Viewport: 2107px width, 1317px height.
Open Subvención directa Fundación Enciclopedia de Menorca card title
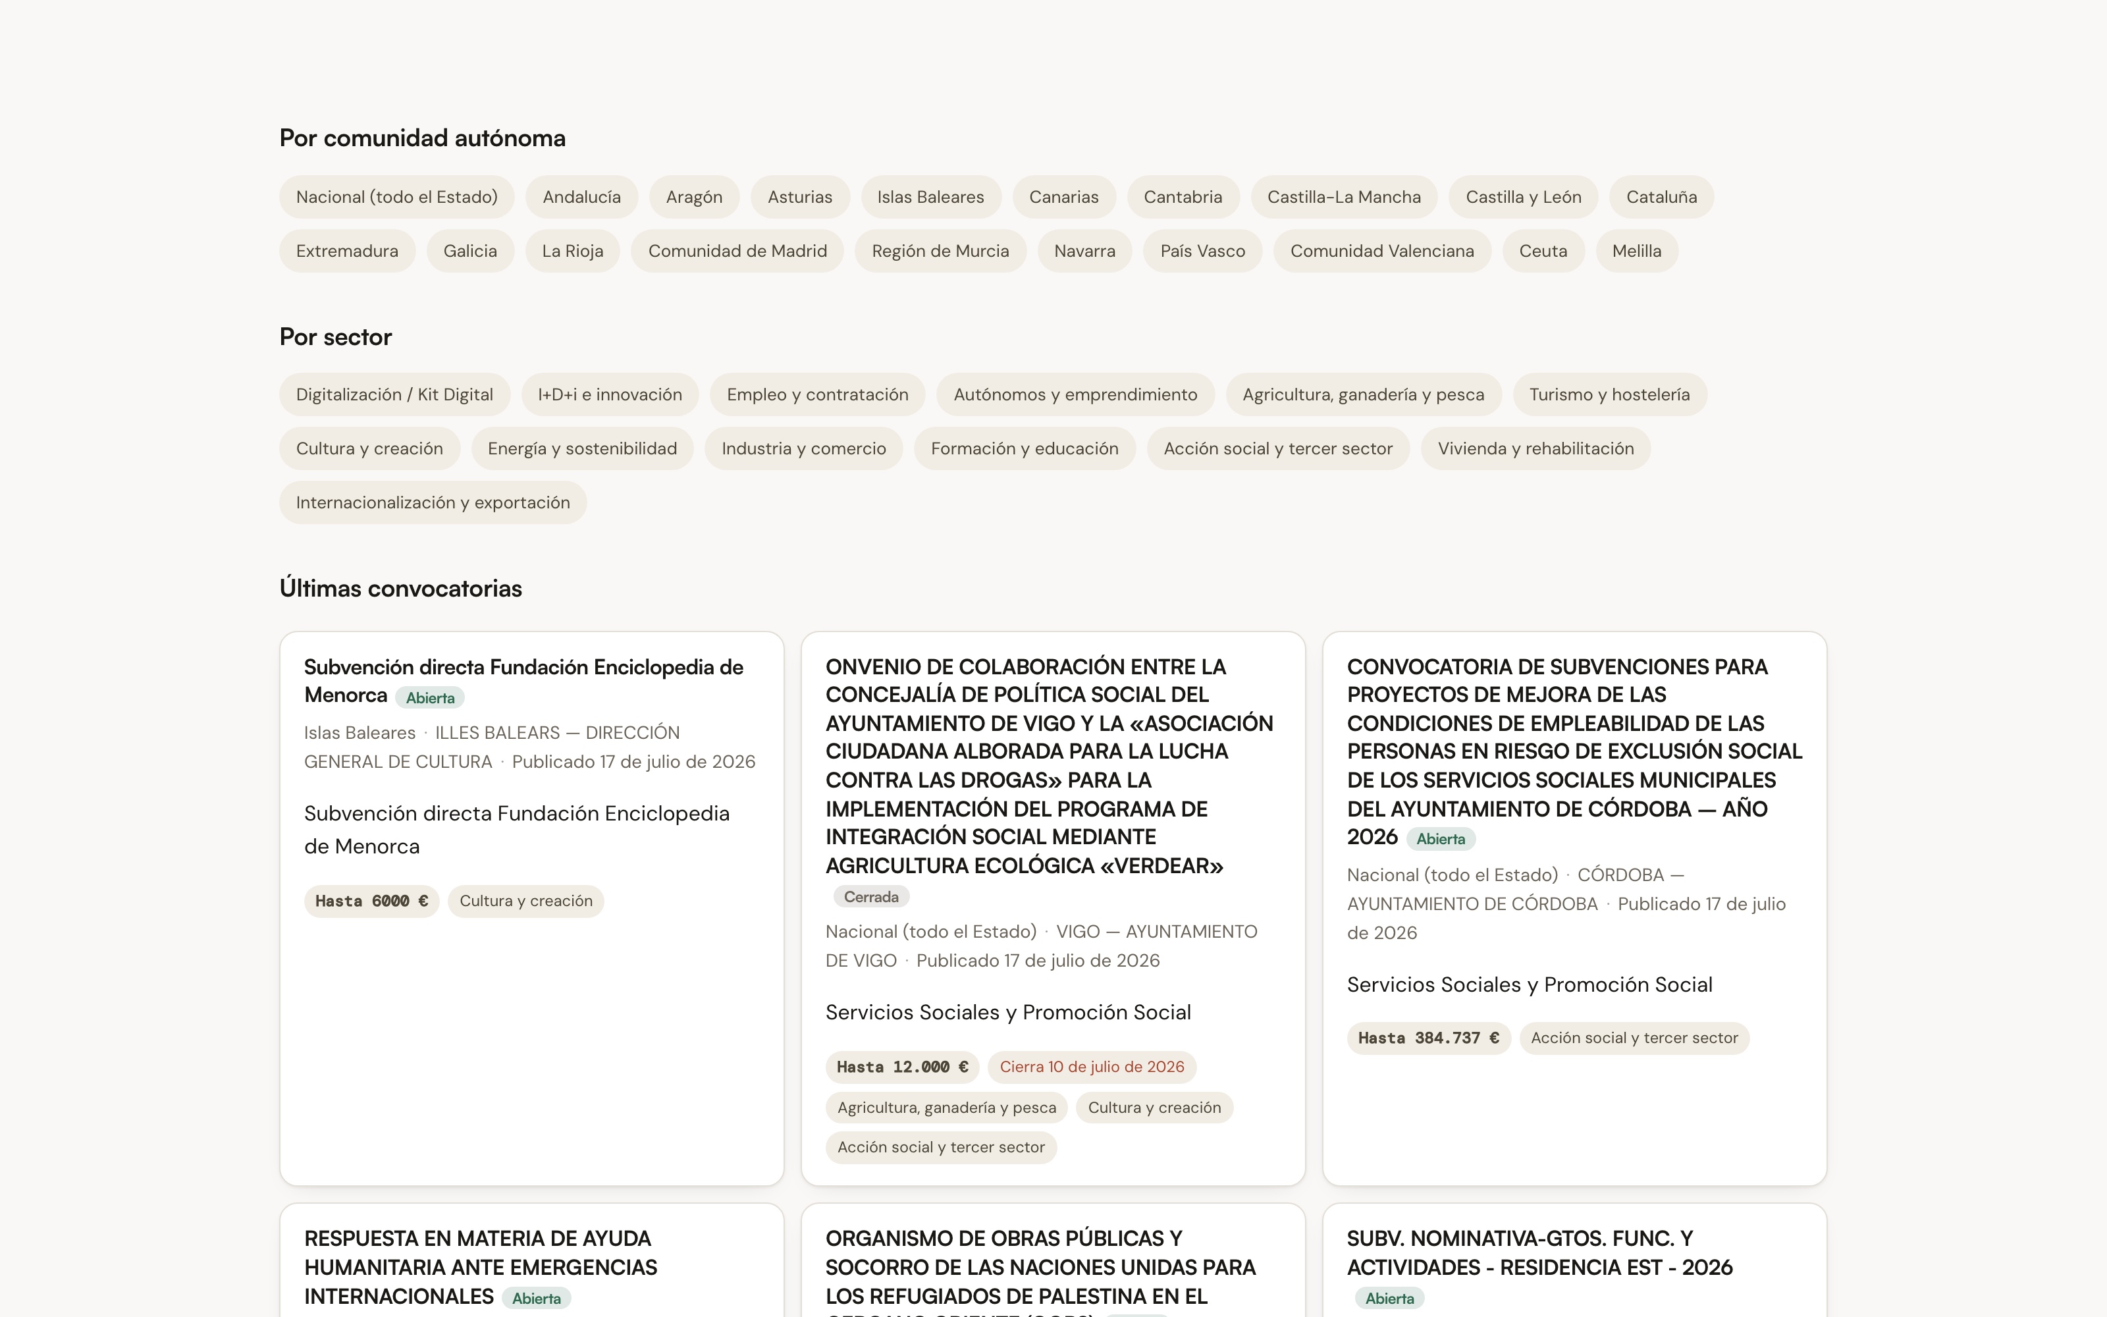(x=523, y=681)
